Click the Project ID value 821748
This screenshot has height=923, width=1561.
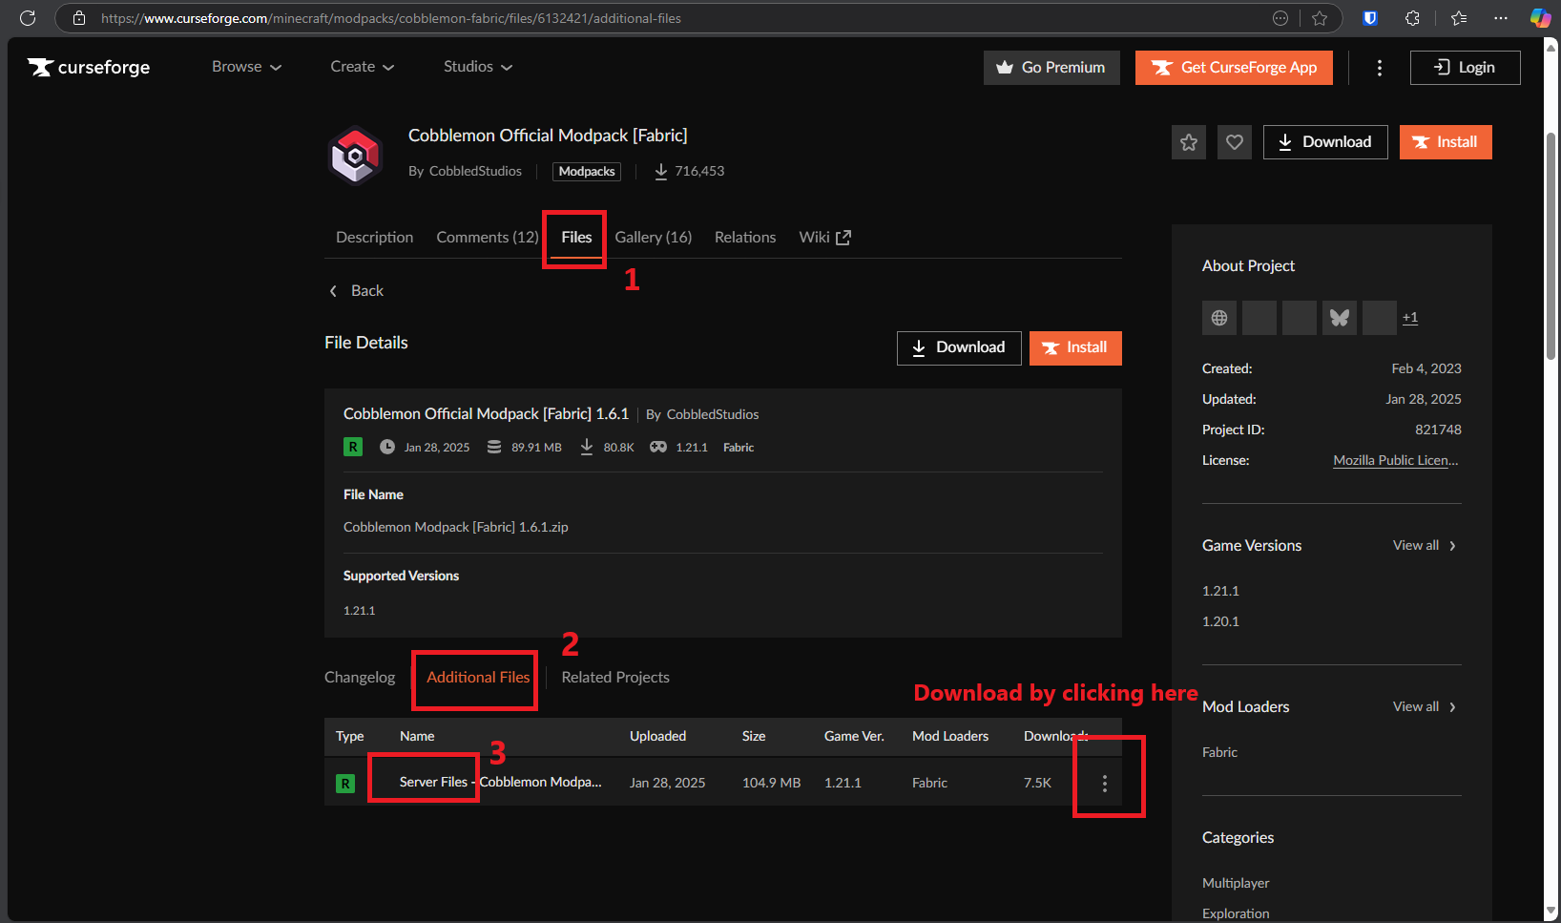[1438, 430]
